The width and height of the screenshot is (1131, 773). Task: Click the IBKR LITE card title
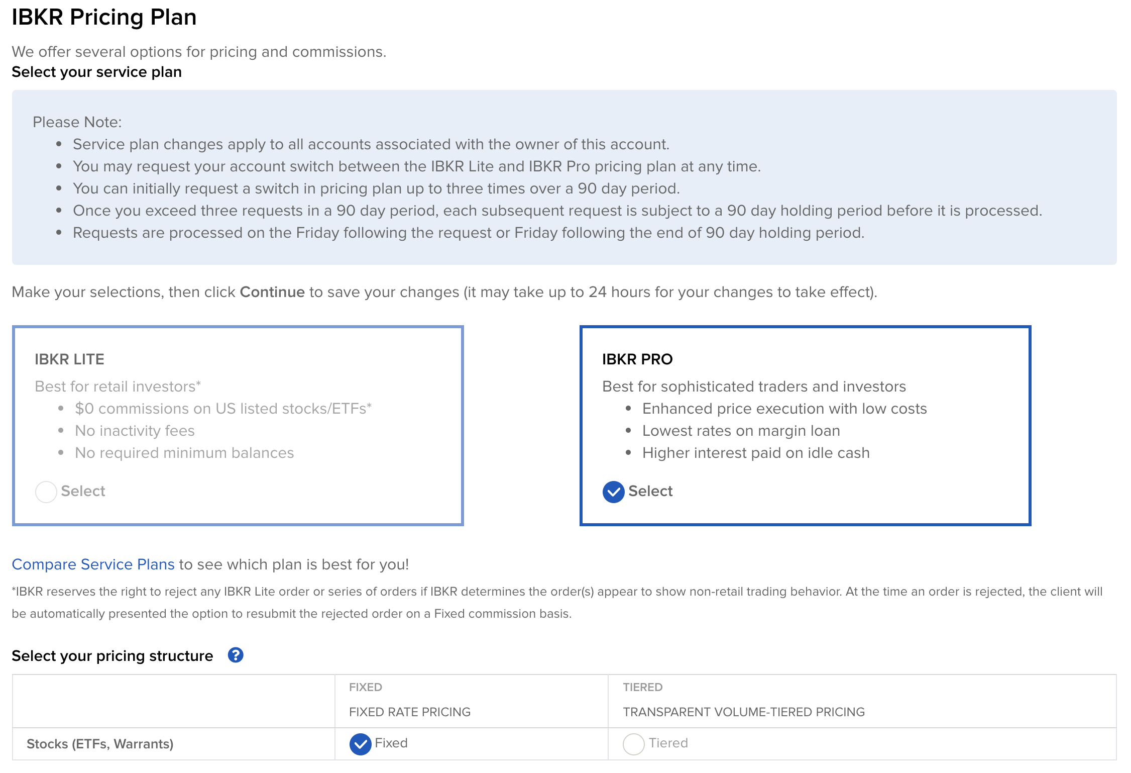[69, 359]
